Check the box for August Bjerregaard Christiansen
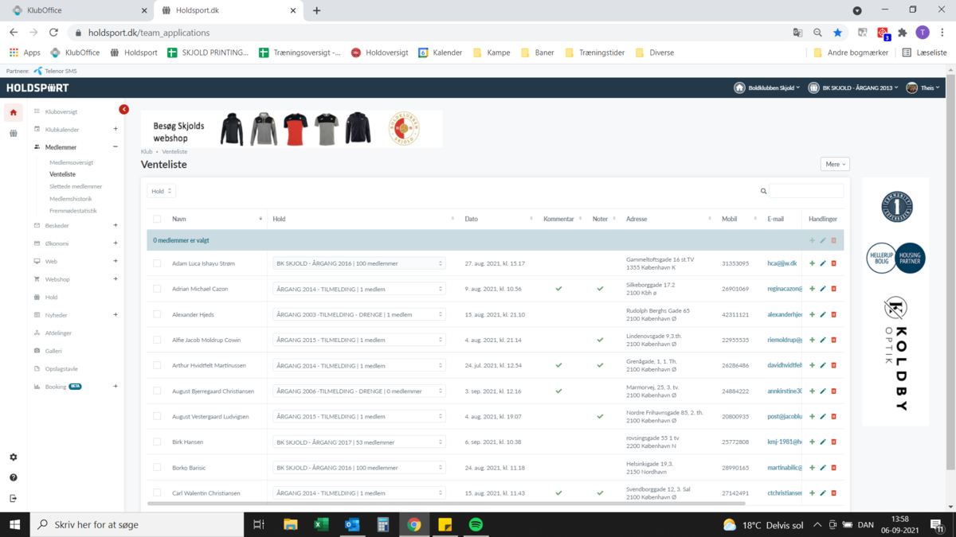956x537 pixels. click(x=157, y=391)
